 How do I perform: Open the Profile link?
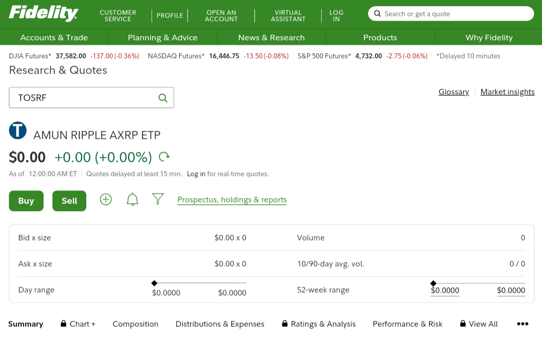(170, 16)
